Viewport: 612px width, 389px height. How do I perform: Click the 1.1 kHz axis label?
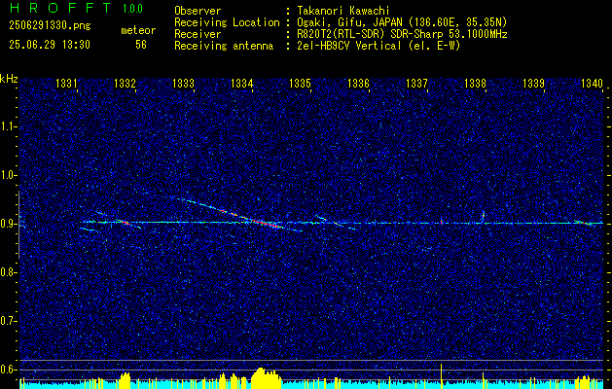pyautogui.click(x=8, y=126)
